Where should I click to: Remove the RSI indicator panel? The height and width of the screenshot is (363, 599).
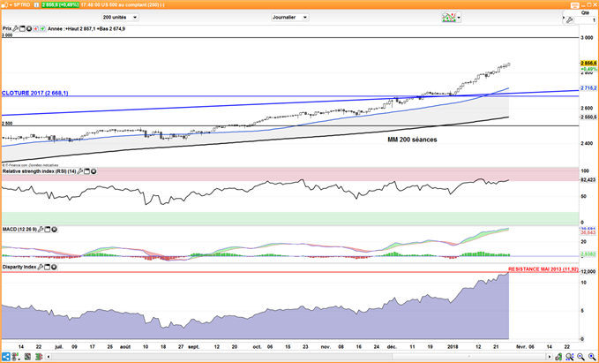[x=94, y=171]
